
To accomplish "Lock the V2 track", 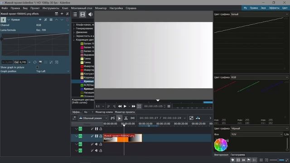I will click(x=101, y=129).
